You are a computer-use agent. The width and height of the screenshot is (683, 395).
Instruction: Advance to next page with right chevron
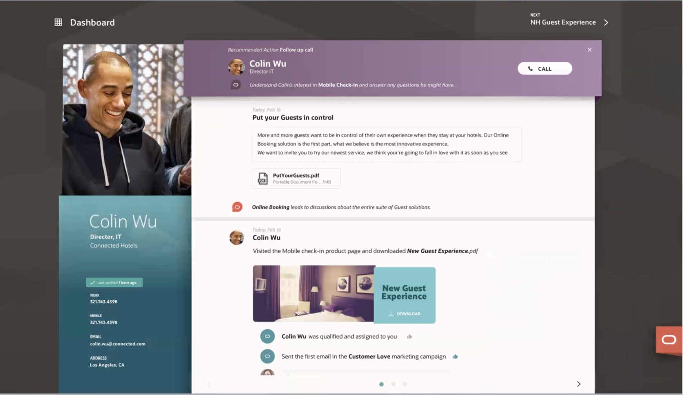(x=578, y=384)
